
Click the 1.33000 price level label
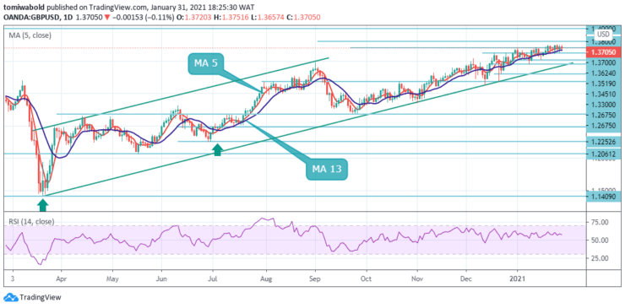pos(605,105)
